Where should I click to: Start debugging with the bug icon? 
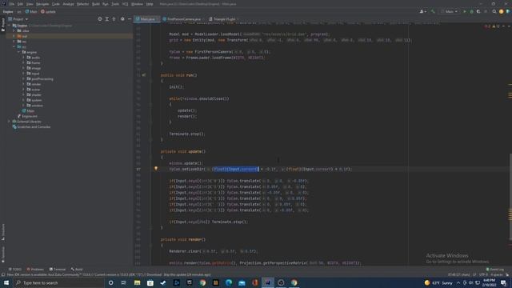471,11
